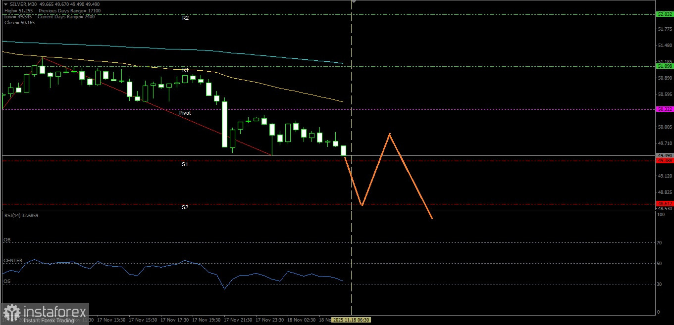Select the Pivot level label

pyautogui.click(x=185, y=113)
